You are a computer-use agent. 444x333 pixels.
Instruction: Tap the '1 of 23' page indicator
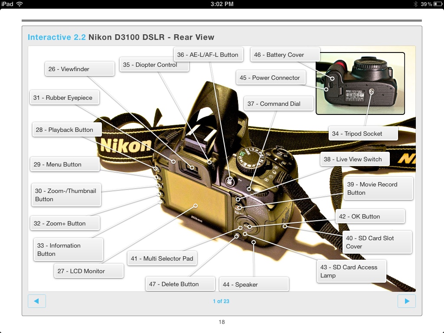pos(221,301)
